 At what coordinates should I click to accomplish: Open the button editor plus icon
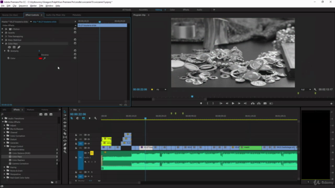click(x=331, y=103)
